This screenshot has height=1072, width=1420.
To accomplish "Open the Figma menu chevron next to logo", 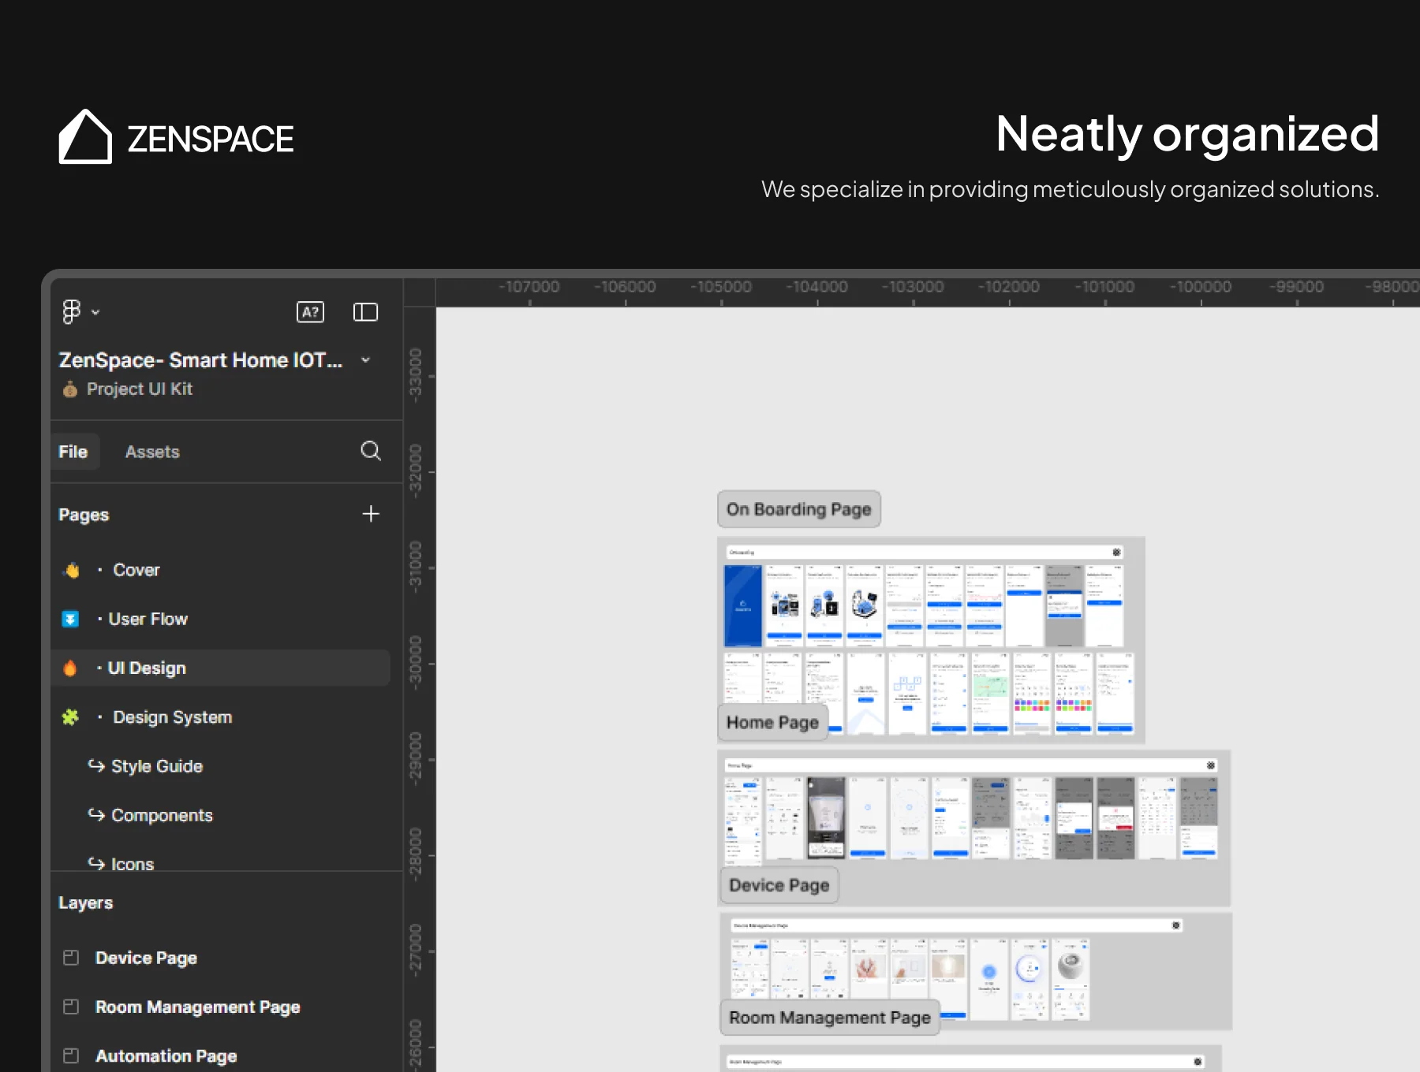I will [x=95, y=312].
